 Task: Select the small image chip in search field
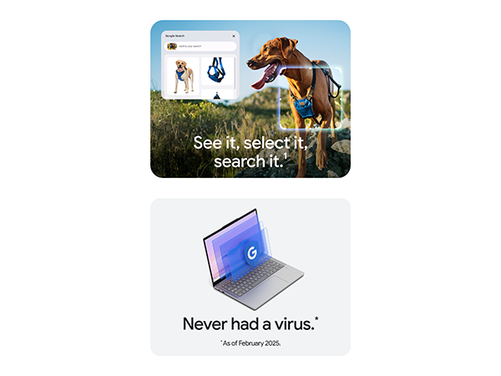pos(172,46)
